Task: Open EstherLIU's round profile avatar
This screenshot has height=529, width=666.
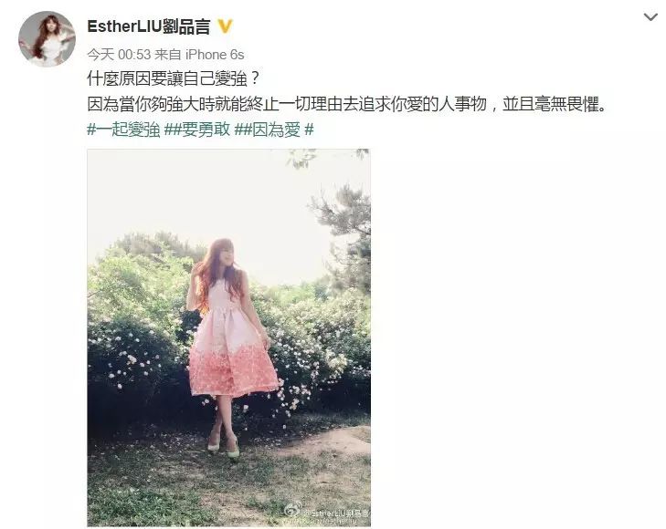Action: (48, 39)
